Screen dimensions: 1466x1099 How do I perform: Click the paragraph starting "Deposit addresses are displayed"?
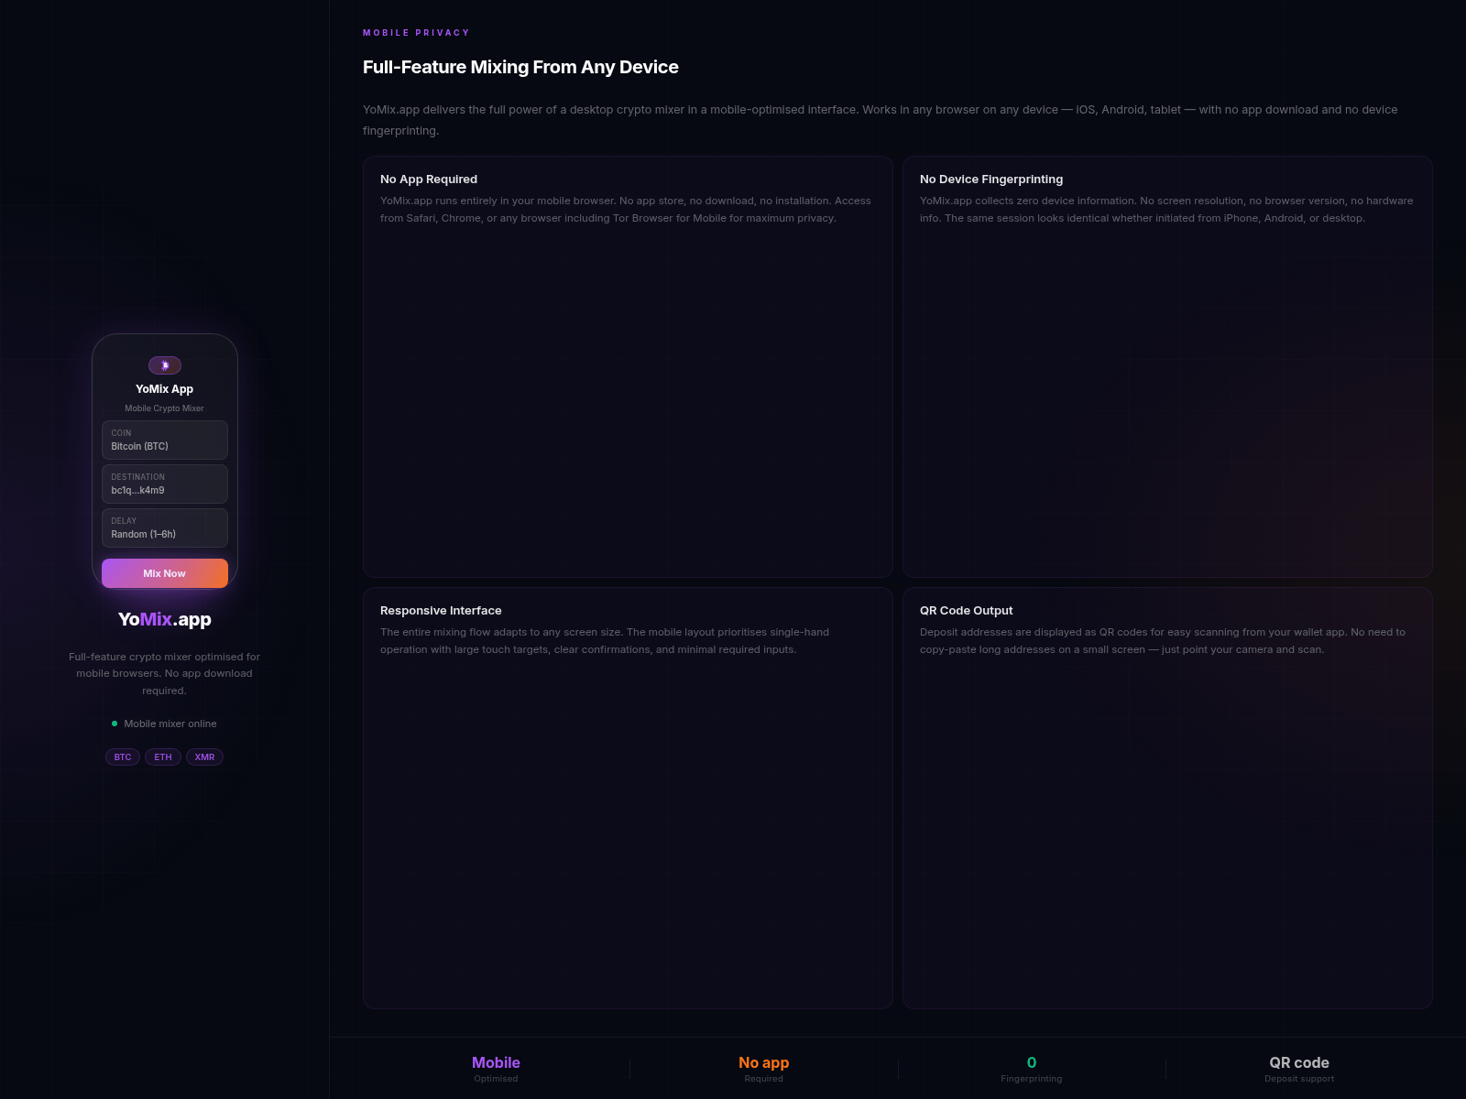click(x=1163, y=641)
